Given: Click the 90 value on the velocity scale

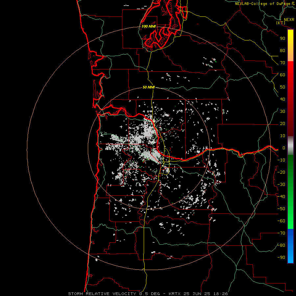Looking at the screenshot, I should tap(283, 38).
